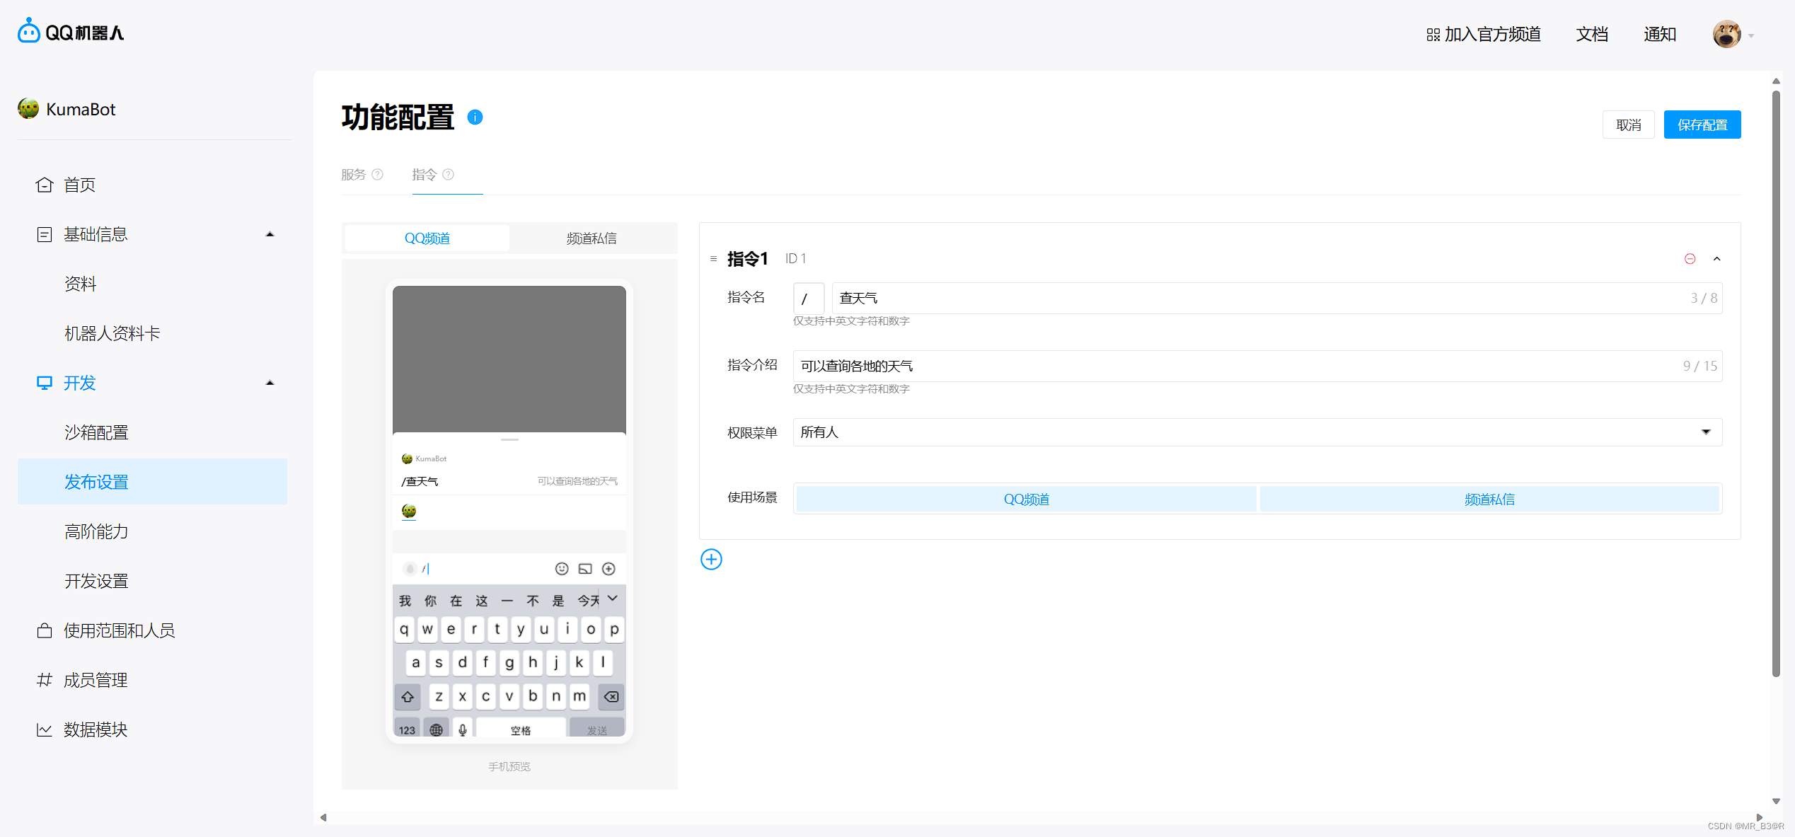
Task: Click the info icon beside 功能配置
Action: click(475, 117)
